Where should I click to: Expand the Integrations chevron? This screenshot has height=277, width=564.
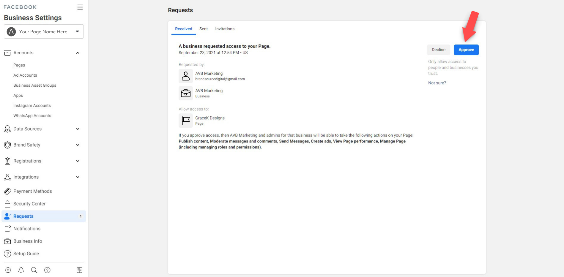click(78, 177)
